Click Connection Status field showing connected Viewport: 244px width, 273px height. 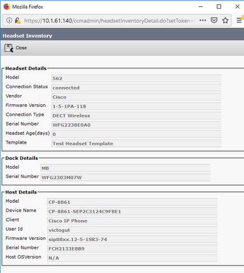137,88
